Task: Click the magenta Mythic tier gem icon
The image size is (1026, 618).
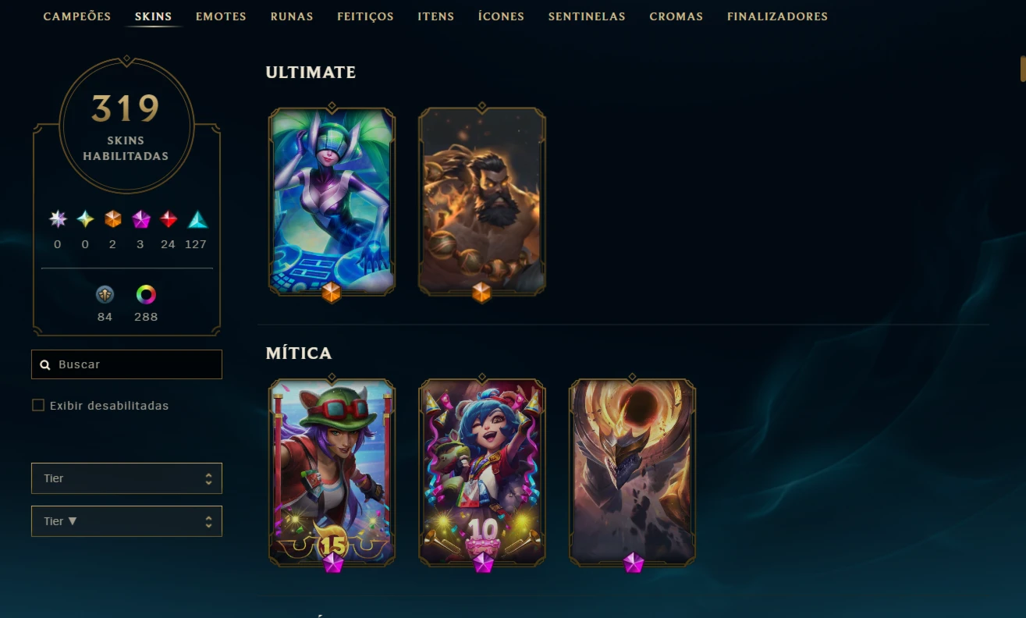Action: [141, 219]
